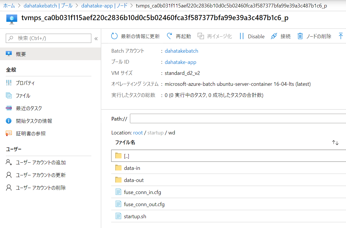Click the Disable toolbar label
Image resolution: width=346 pixels, height=228 pixels.
[256, 36]
